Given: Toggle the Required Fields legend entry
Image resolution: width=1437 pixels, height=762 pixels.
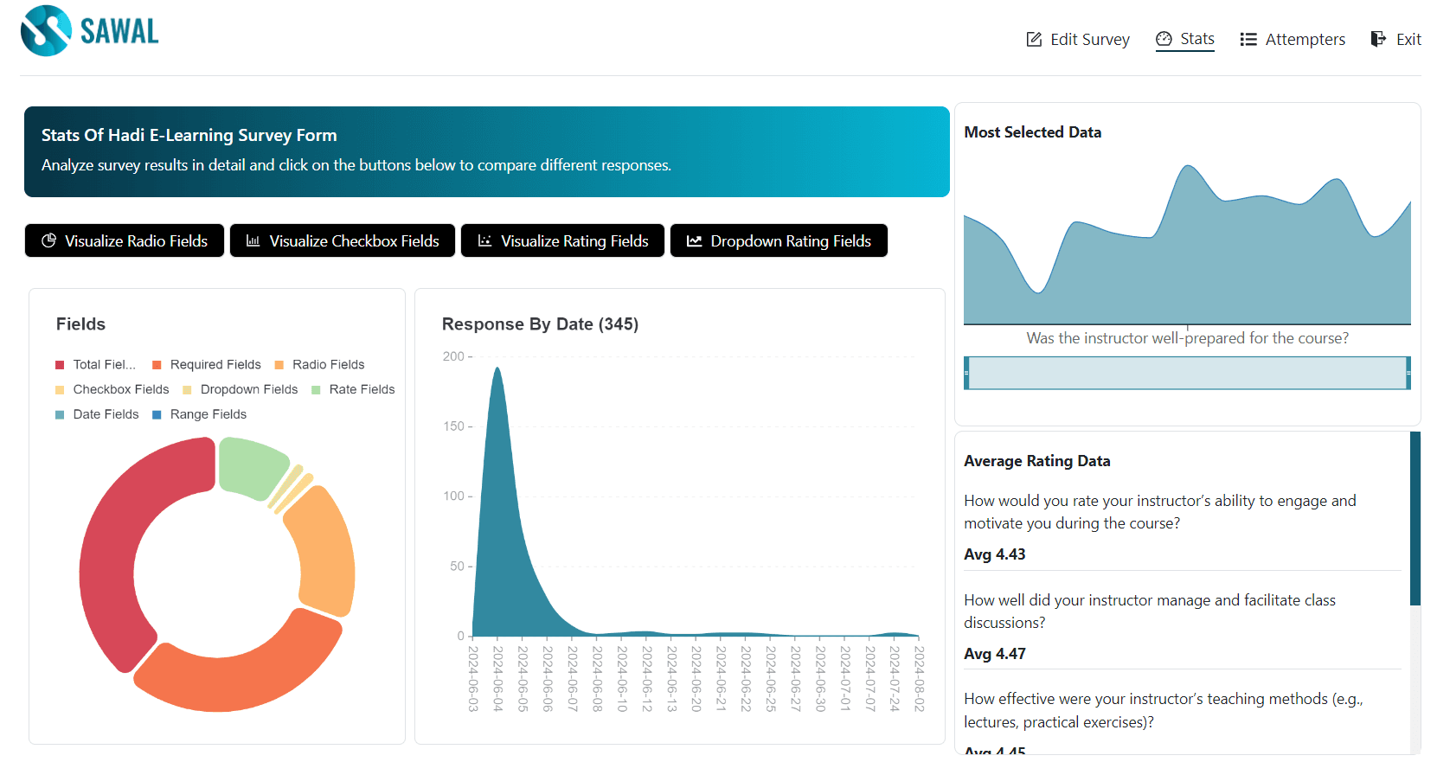Looking at the screenshot, I should click(x=207, y=365).
